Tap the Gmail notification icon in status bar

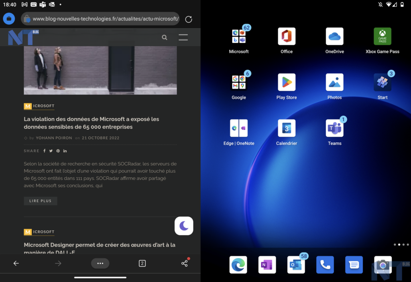[24, 4]
